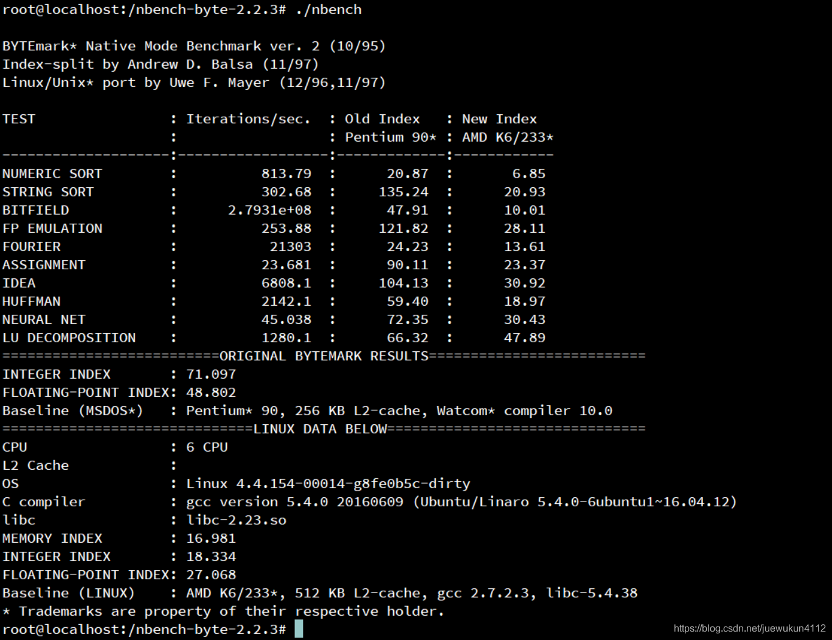Click the Linux INTEGER INDEX value 18.334
Image resolution: width=832 pixels, height=640 pixels.
click(211, 557)
